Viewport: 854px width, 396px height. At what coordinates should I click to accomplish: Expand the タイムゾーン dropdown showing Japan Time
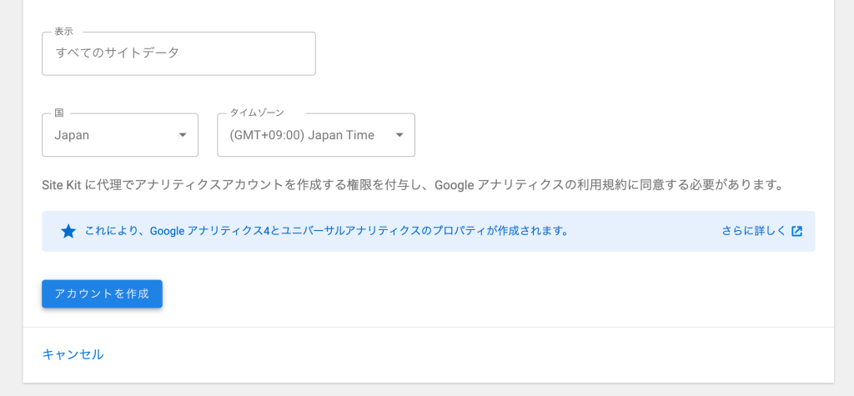[x=316, y=135]
